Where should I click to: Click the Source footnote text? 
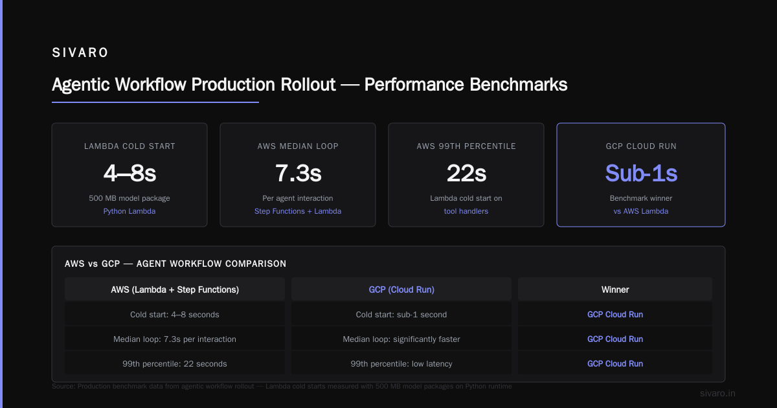(282, 387)
